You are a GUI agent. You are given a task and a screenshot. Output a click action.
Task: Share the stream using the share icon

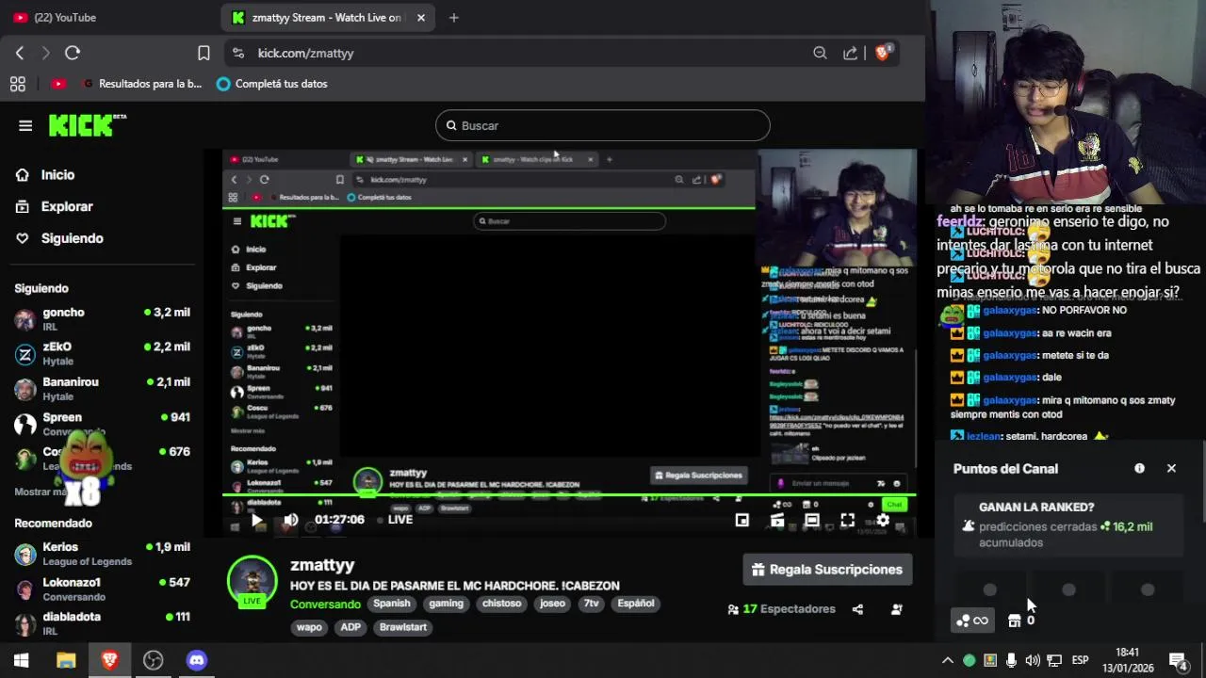tap(857, 609)
